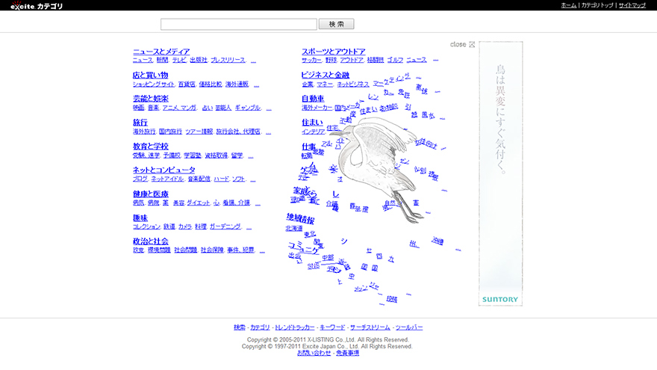This screenshot has width=657, height=370.
Task: Open 映画 under 芸能と娯楽
Action: [x=138, y=108]
